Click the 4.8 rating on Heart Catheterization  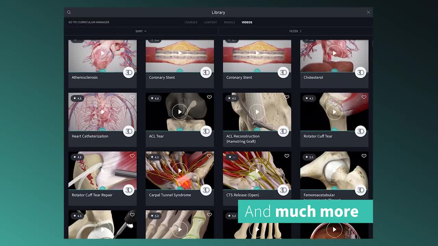(x=77, y=98)
